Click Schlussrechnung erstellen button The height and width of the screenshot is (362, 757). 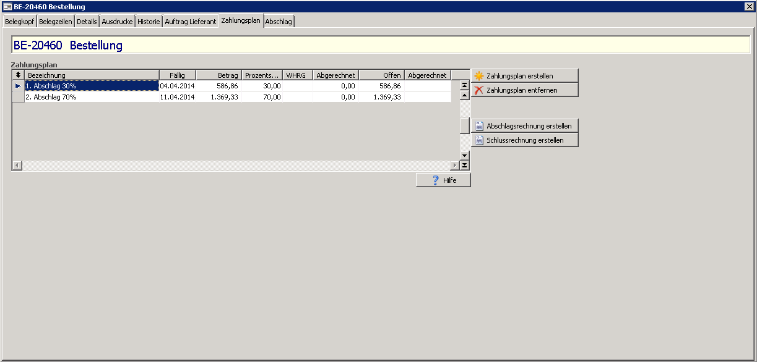point(524,140)
